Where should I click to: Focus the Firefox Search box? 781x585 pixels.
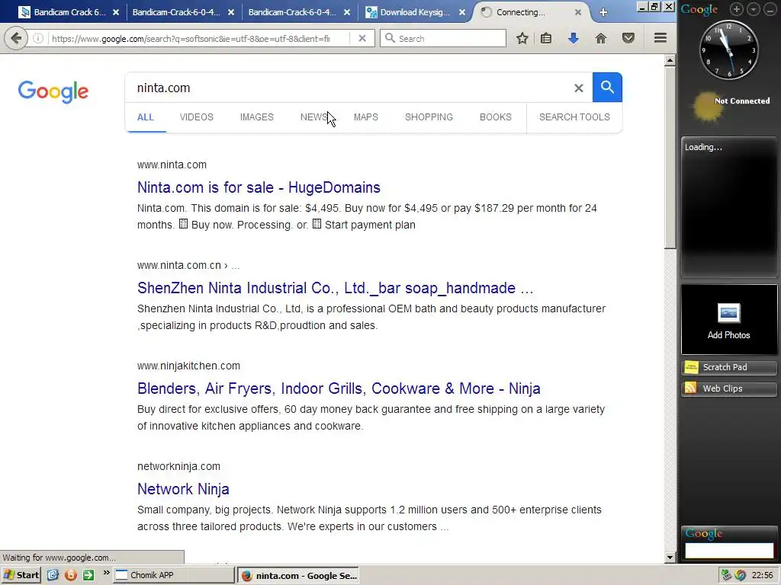coord(443,38)
